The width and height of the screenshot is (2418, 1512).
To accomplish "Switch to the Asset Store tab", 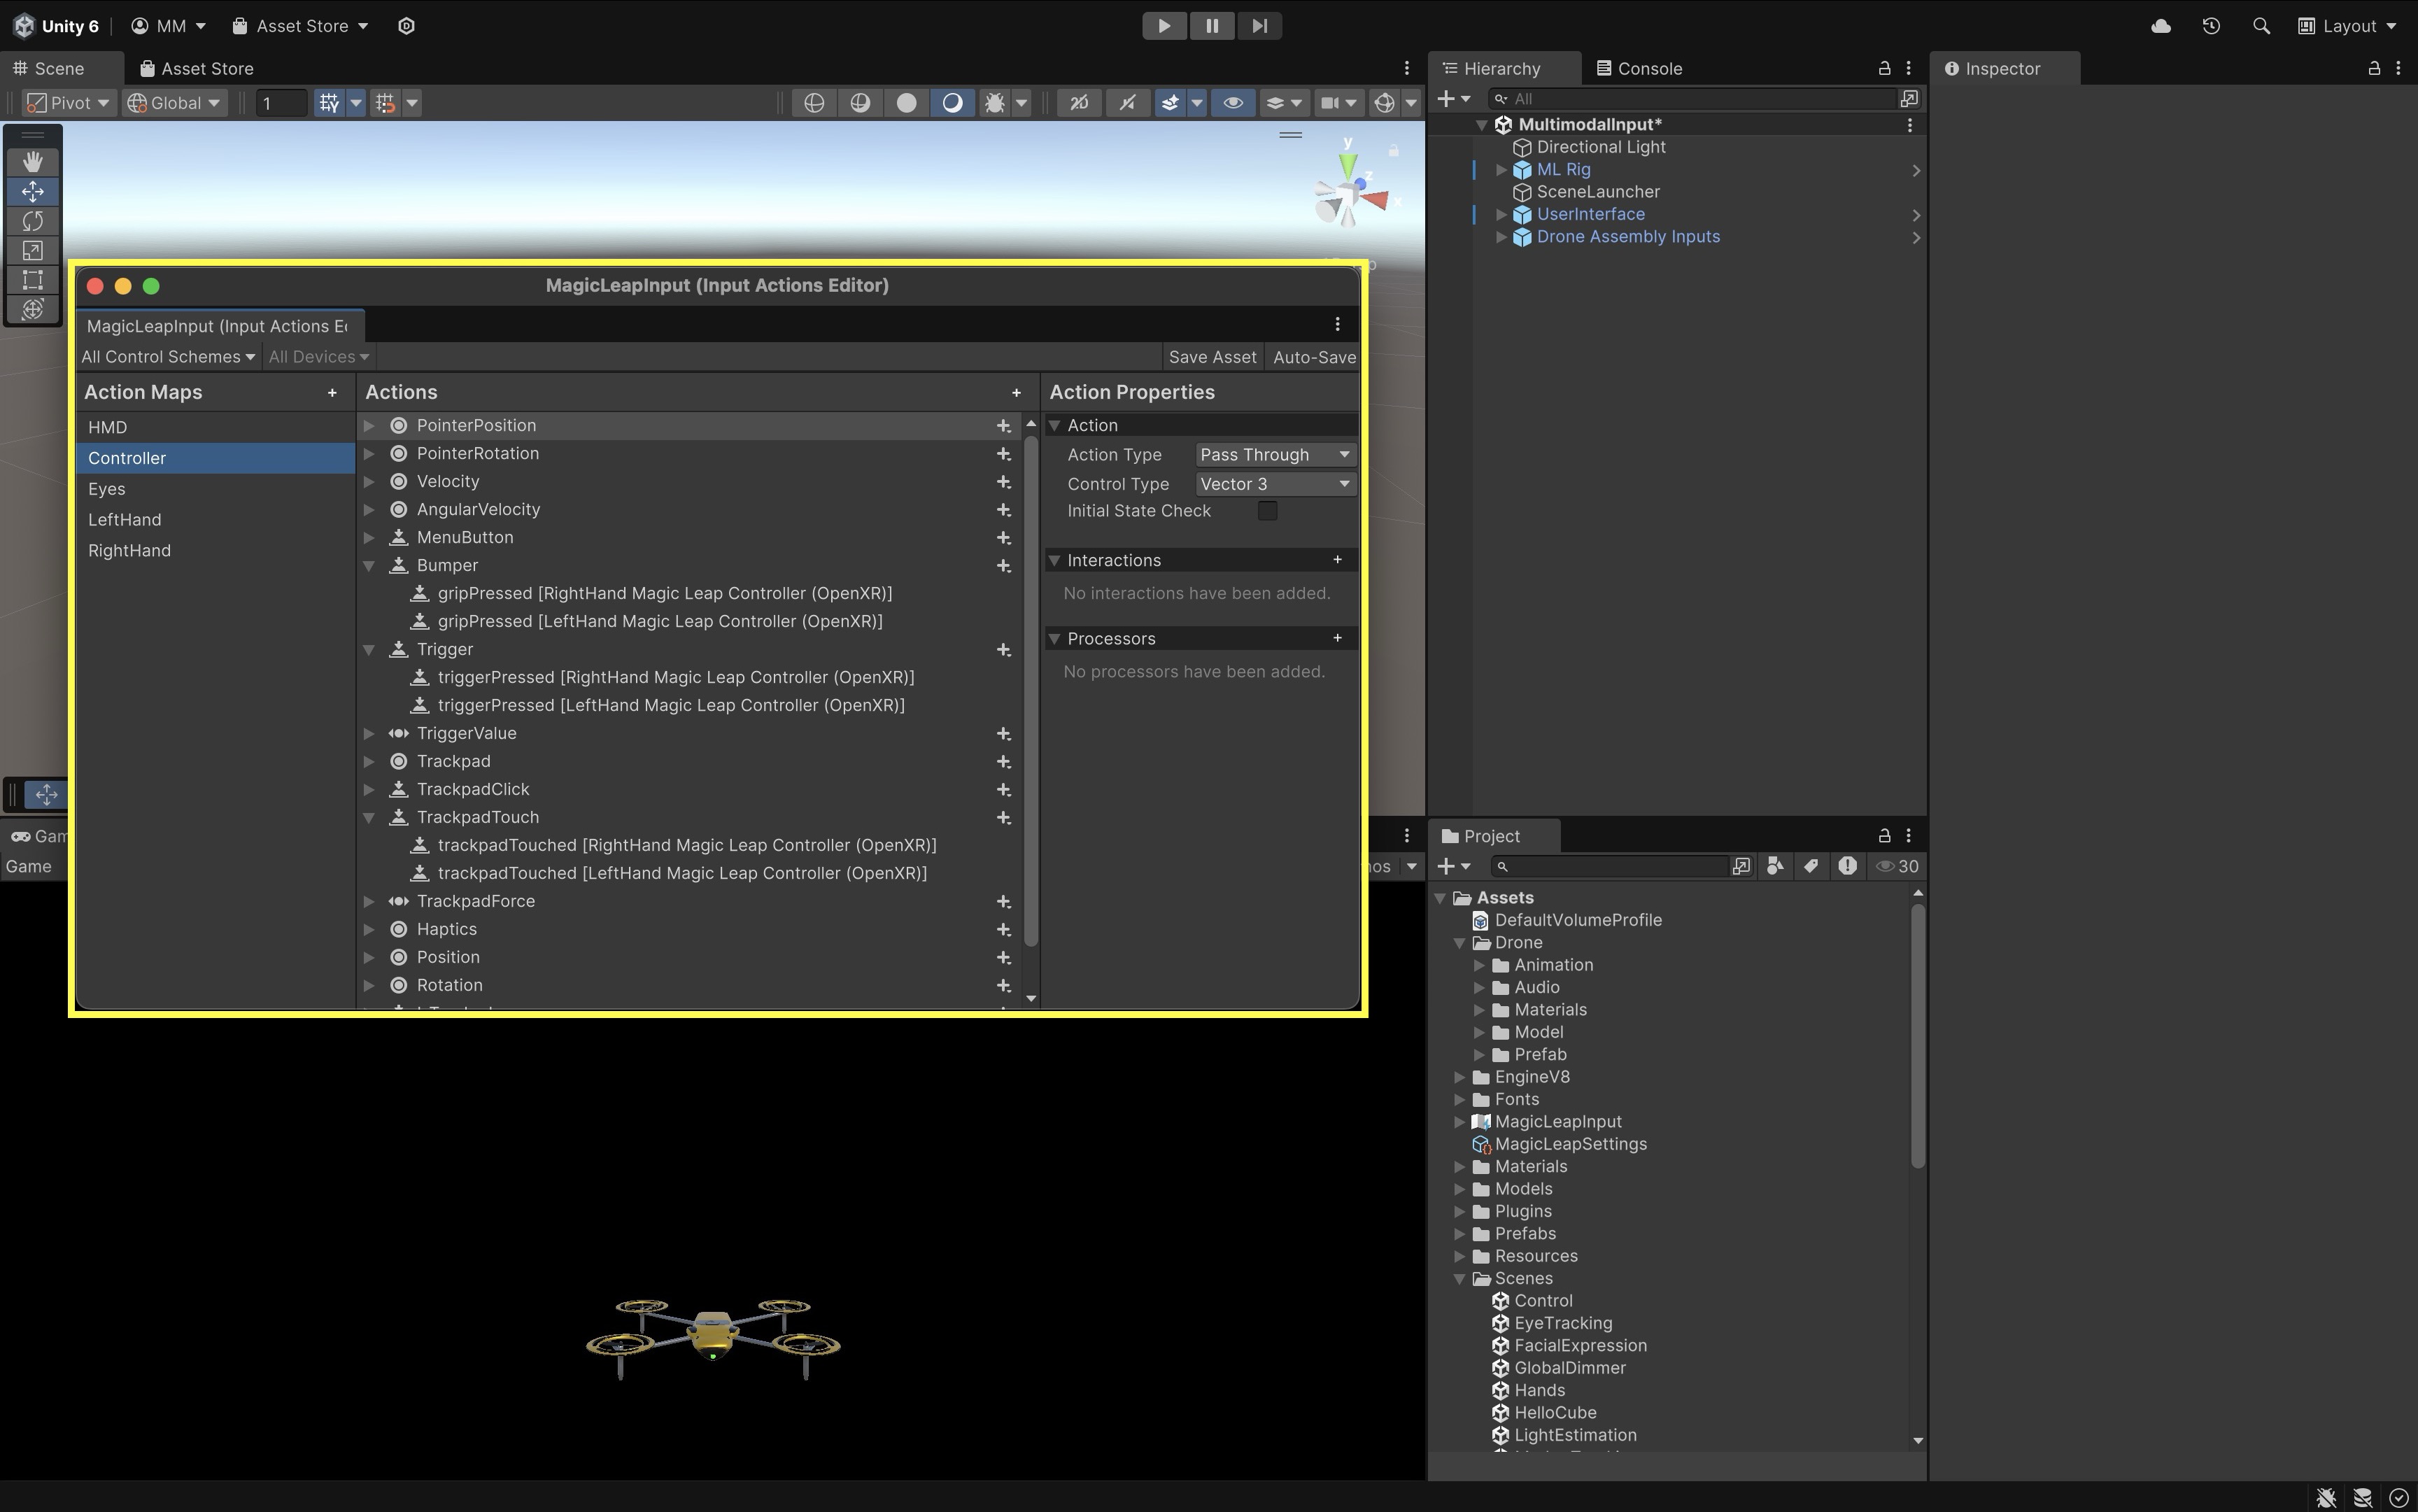I will pos(197,69).
